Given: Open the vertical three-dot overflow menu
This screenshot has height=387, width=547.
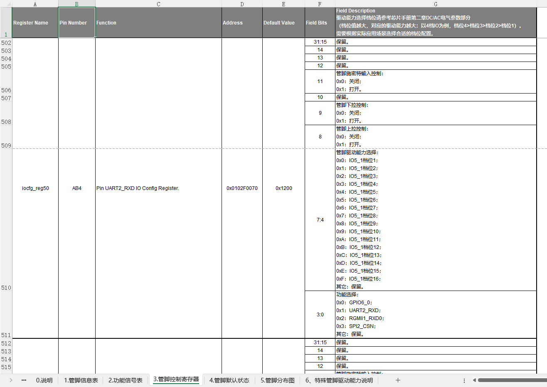Looking at the screenshot, I should pyautogui.click(x=464, y=380).
